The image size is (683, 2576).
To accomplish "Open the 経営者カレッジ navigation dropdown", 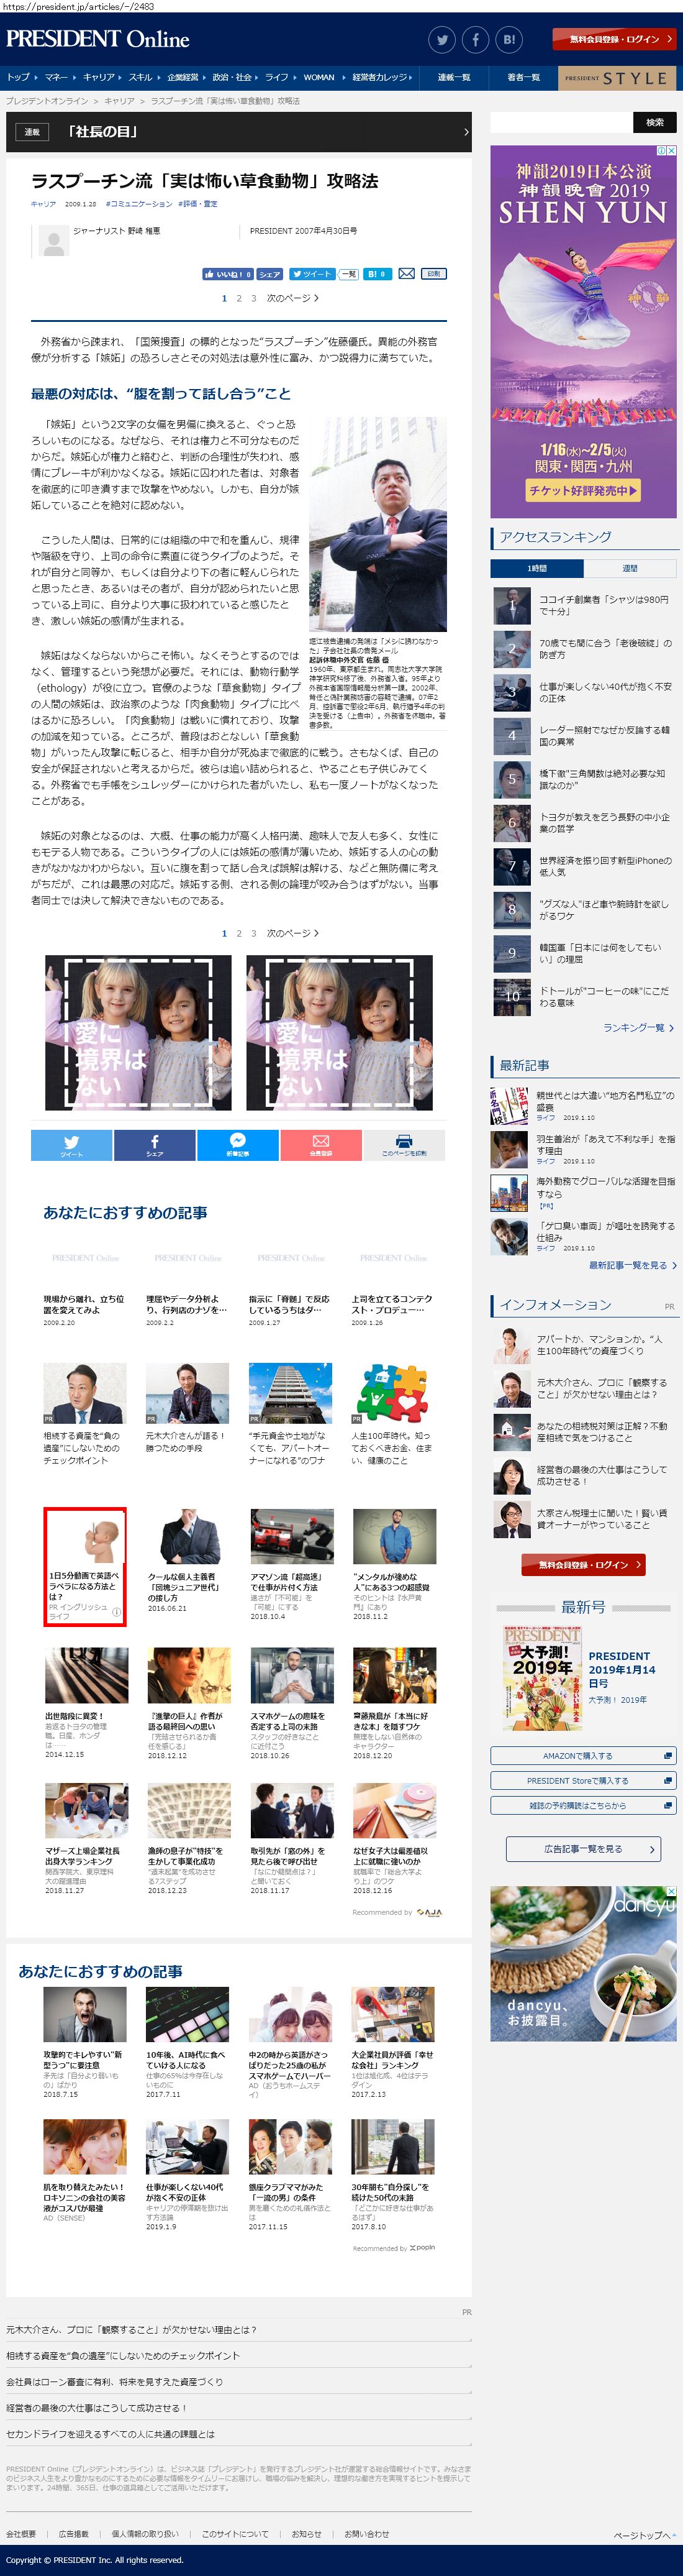I will click(382, 77).
